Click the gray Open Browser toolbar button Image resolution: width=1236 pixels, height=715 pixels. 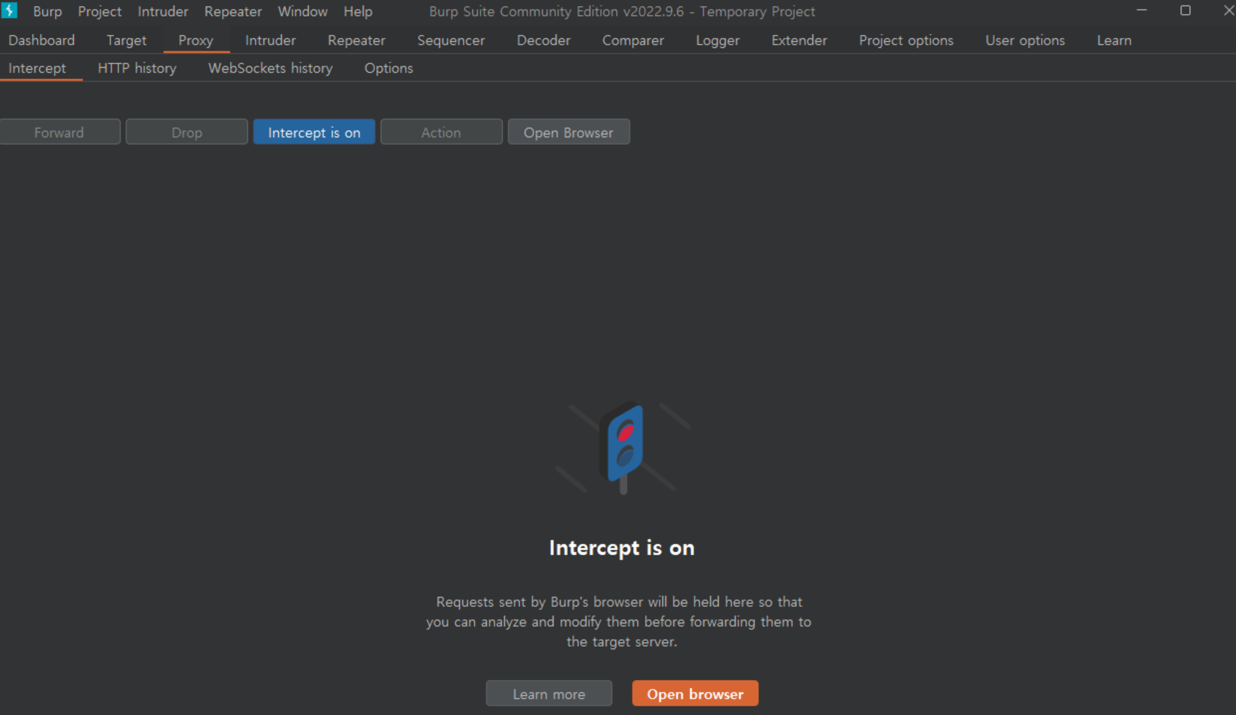(569, 132)
